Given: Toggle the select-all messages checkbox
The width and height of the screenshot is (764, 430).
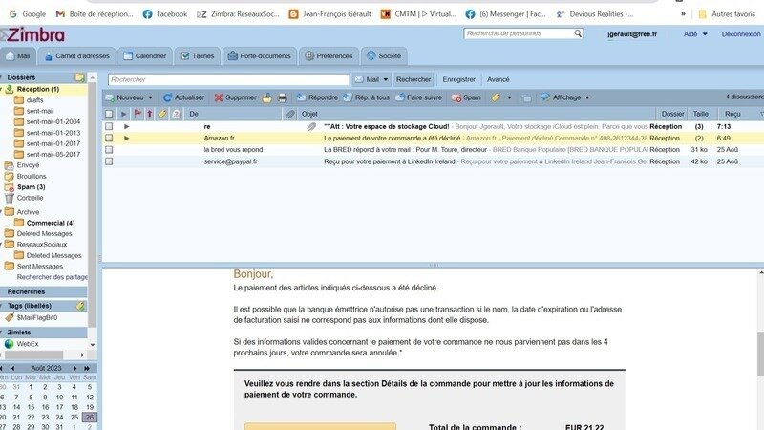Looking at the screenshot, I should 109,114.
